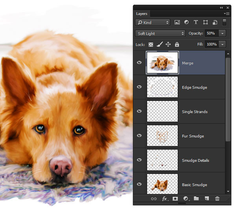Hide the Basic Smudge layer
Viewport: 236px width, 212px height.
coord(139,184)
